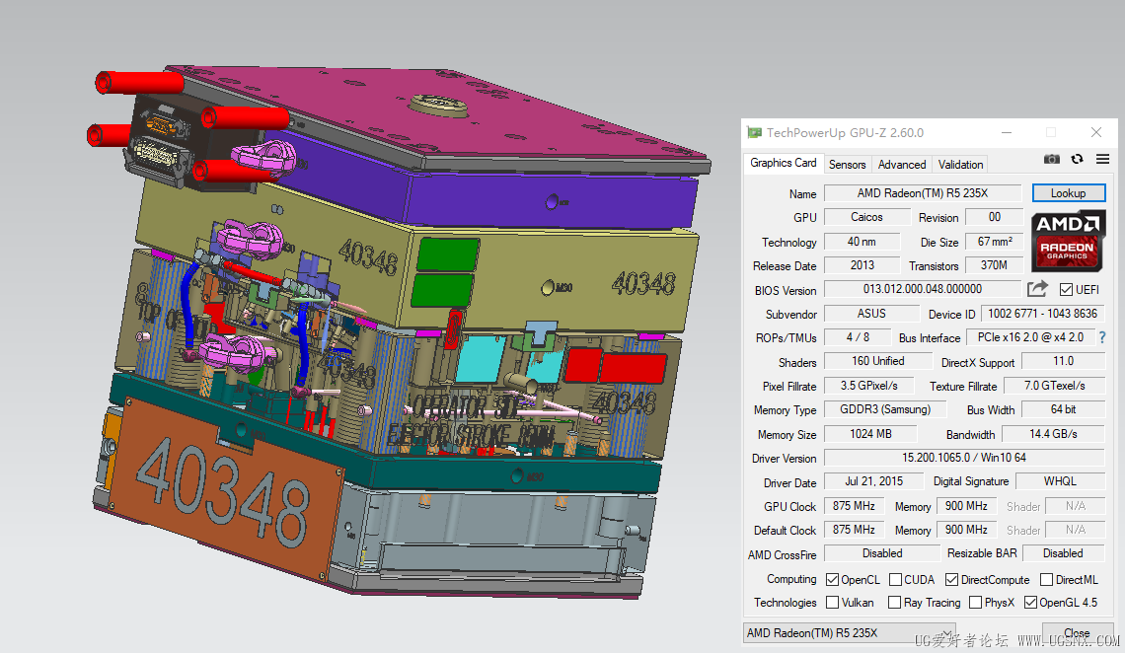Click the Name field showing AMD Radeon(TM) R5 235X

tap(923, 192)
